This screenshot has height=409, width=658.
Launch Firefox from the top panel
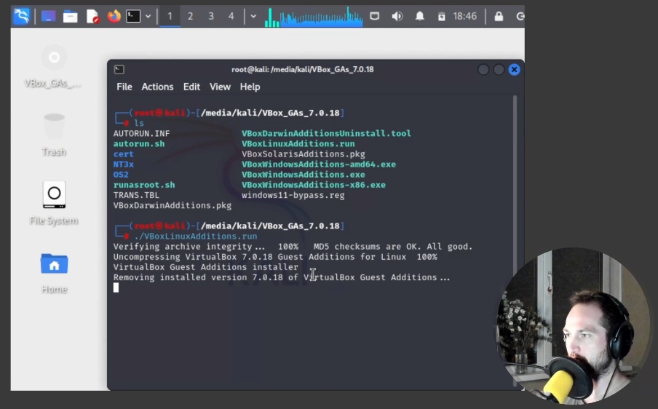(114, 16)
